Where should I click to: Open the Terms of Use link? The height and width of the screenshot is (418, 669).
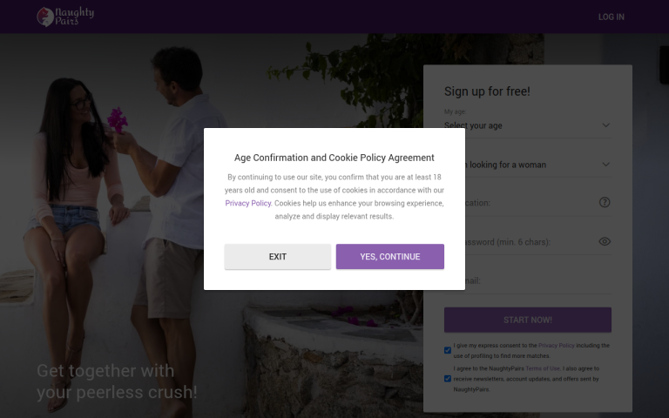point(543,368)
